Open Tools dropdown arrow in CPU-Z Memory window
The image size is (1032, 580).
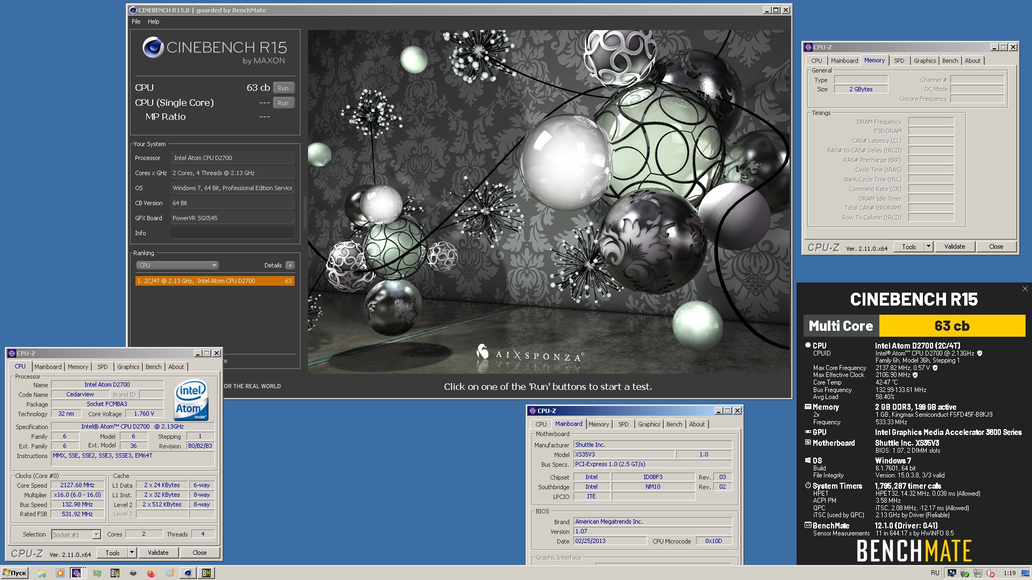(x=928, y=247)
